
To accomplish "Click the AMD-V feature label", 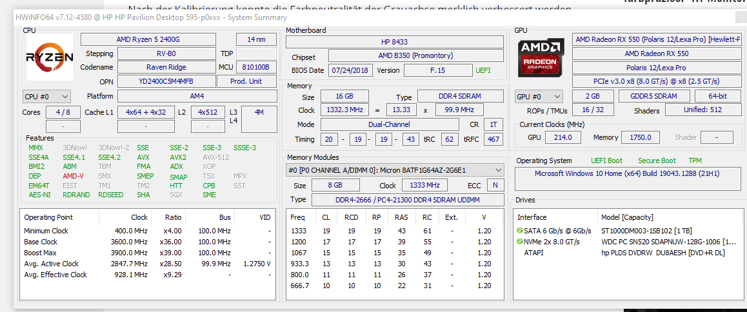I will [73, 176].
